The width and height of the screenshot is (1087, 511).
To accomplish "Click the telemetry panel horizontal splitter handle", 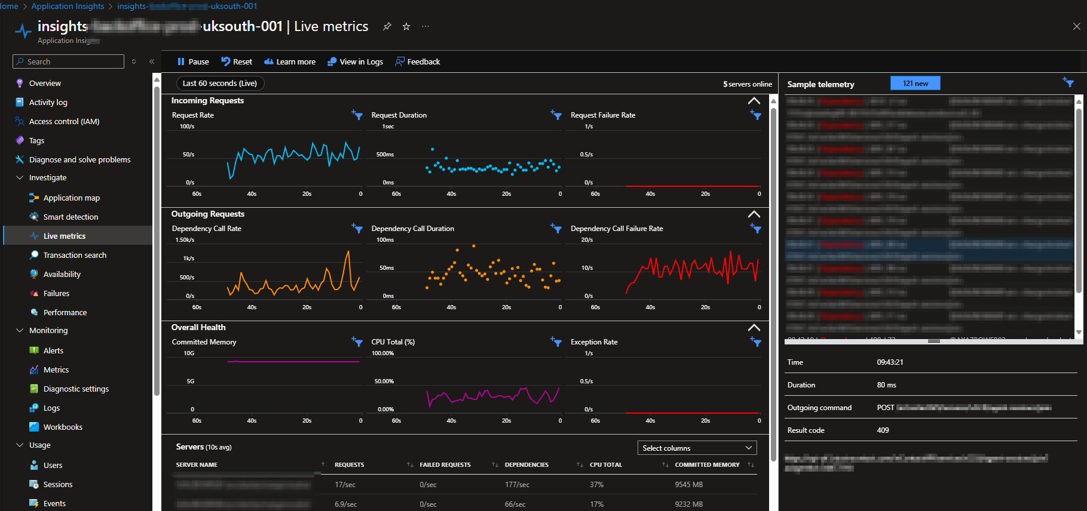I will [x=933, y=341].
